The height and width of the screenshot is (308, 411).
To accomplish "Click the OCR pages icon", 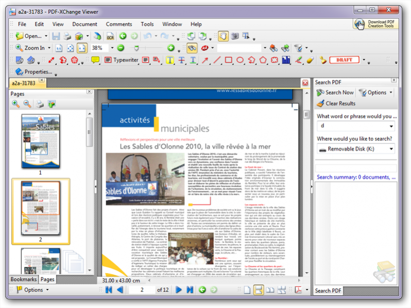I will [x=110, y=36].
